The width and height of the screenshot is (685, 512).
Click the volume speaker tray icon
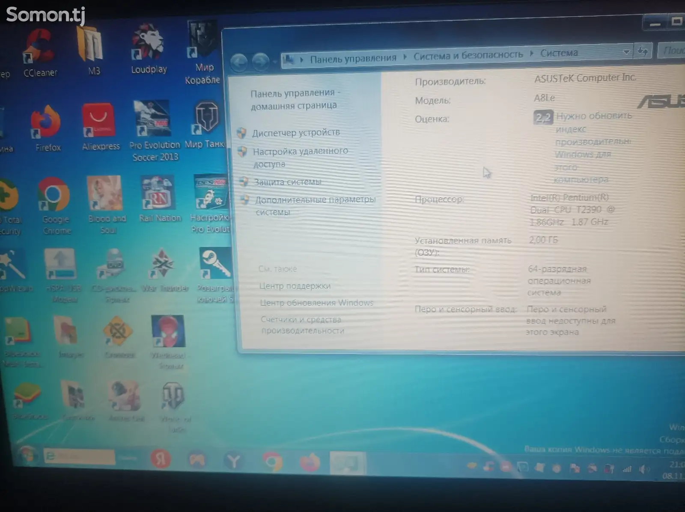point(643,469)
